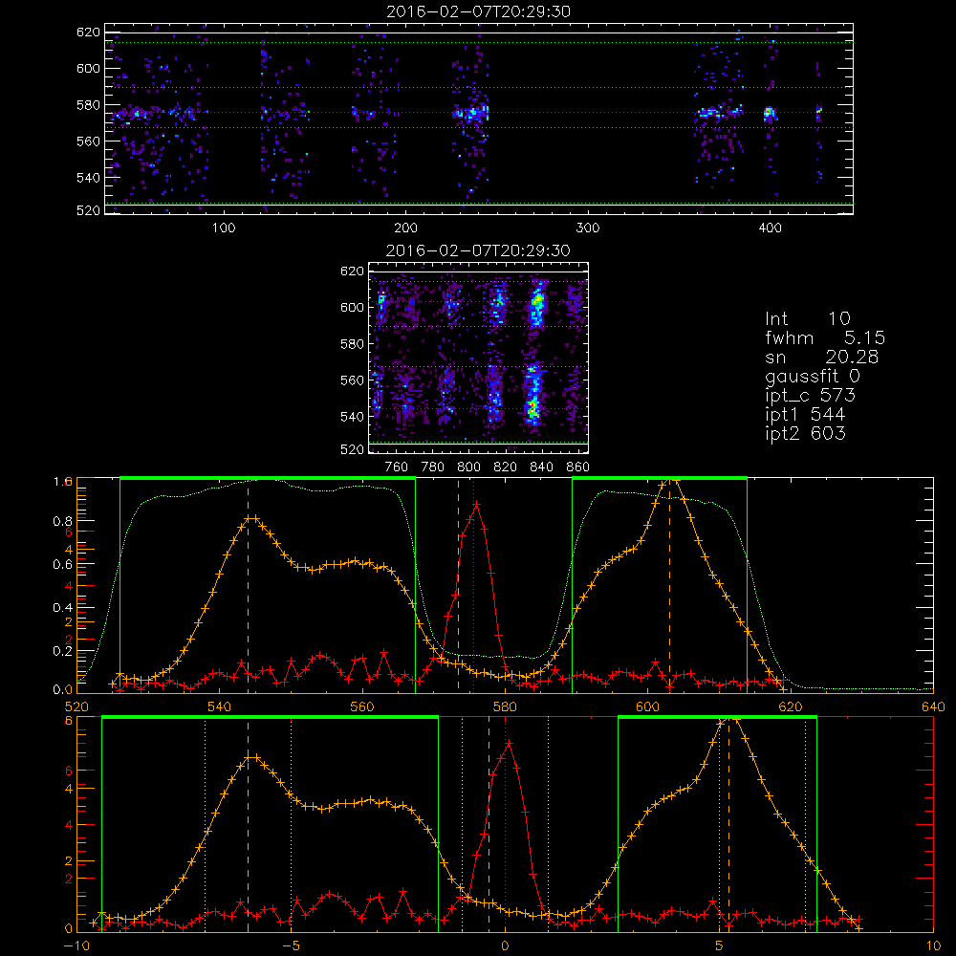Click y-axis label '0.6' on profile plot
Image resolution: width=956 pixels, height=956 pixels.
point(63,565)
